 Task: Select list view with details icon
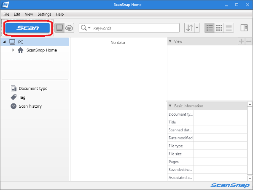click(210, 28)
